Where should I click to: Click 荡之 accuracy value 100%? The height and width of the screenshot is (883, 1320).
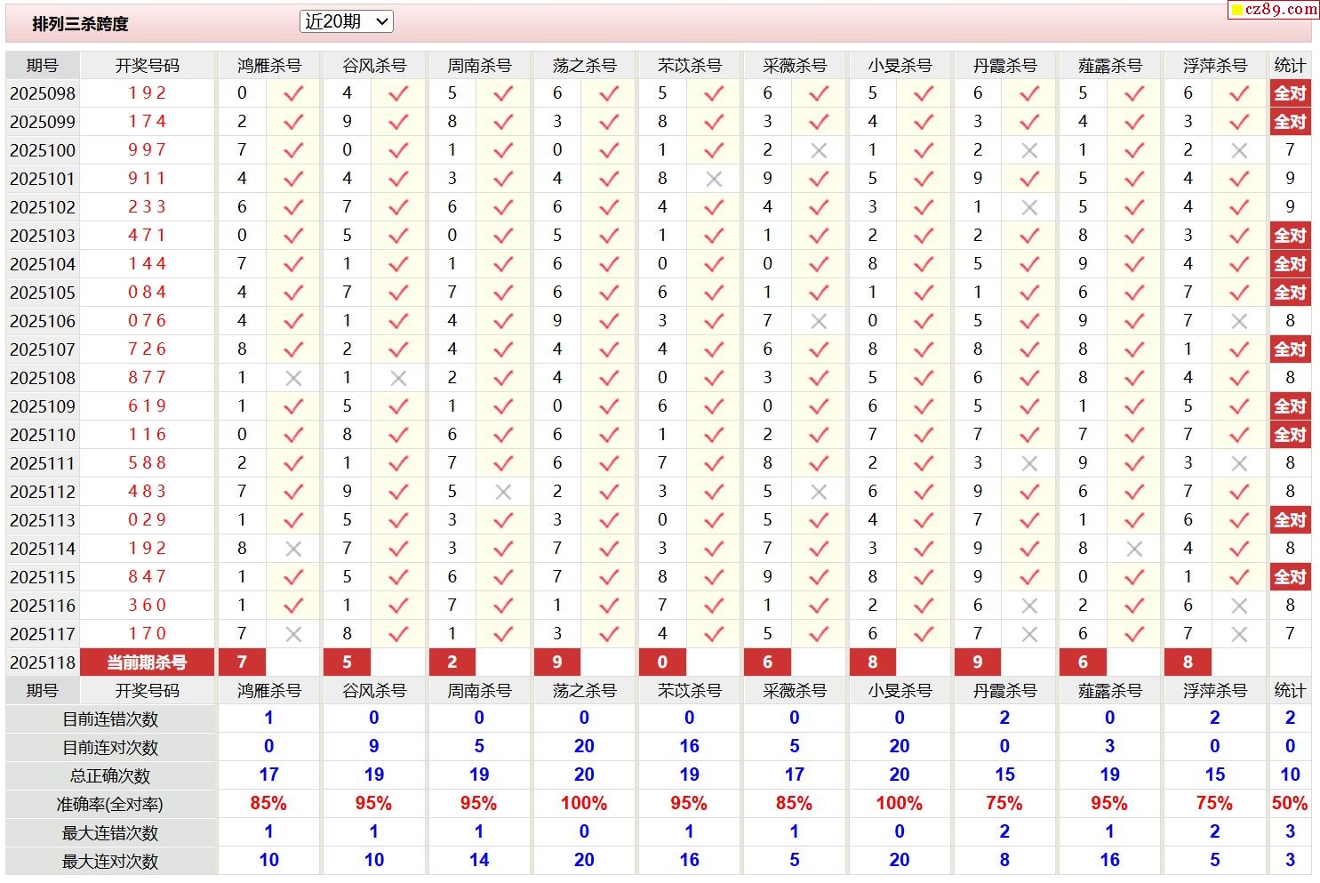point(584,804)
